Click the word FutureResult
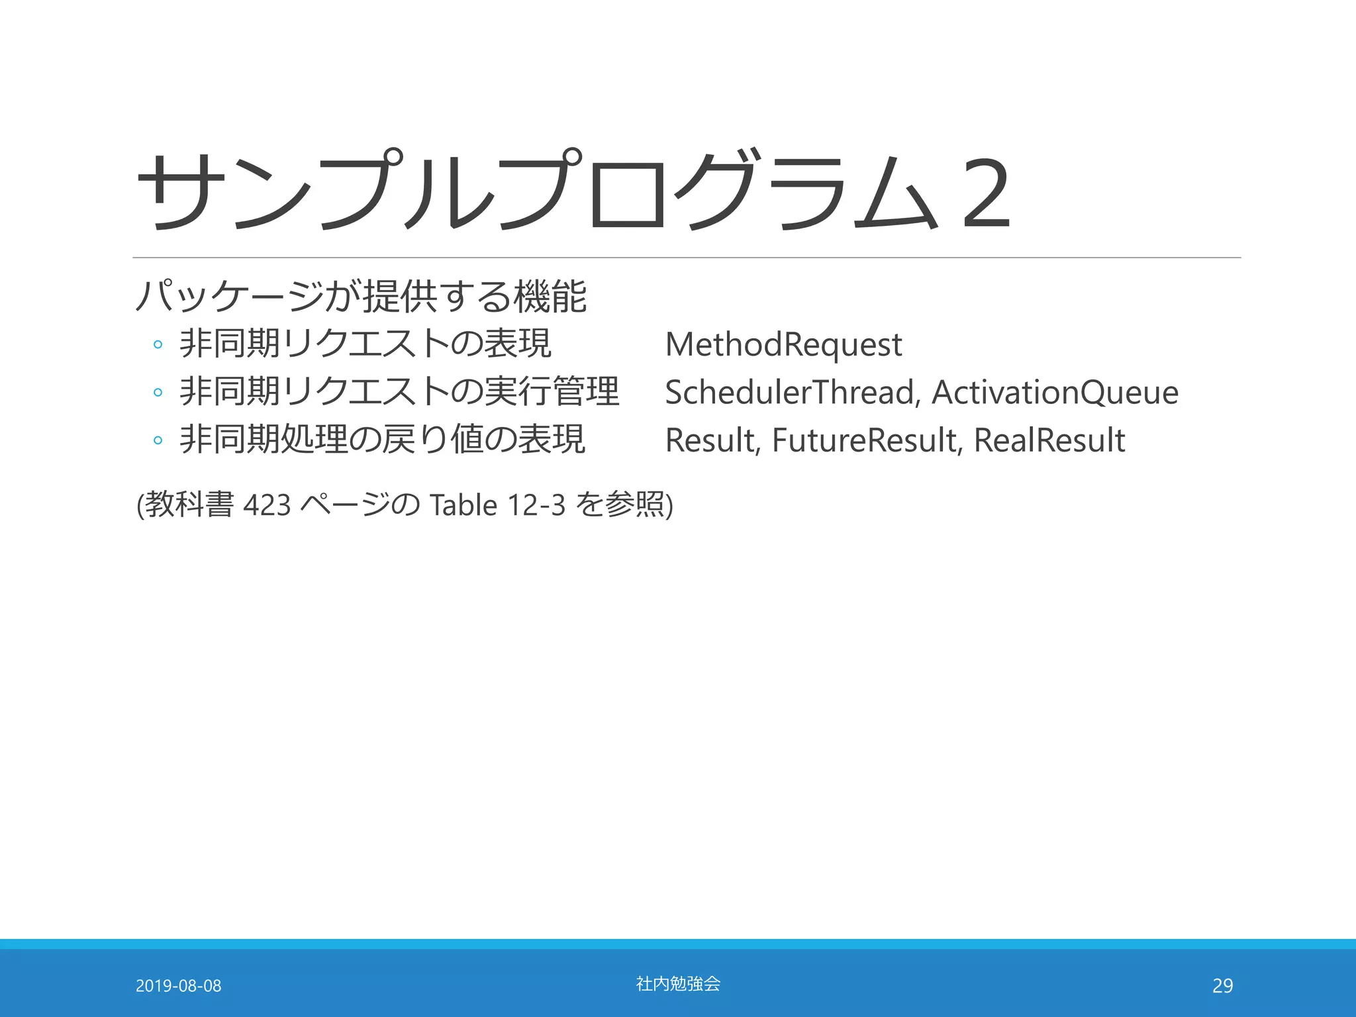Screen dimensions: 1356x1017 pyautogui.click(x=865, y=440)
